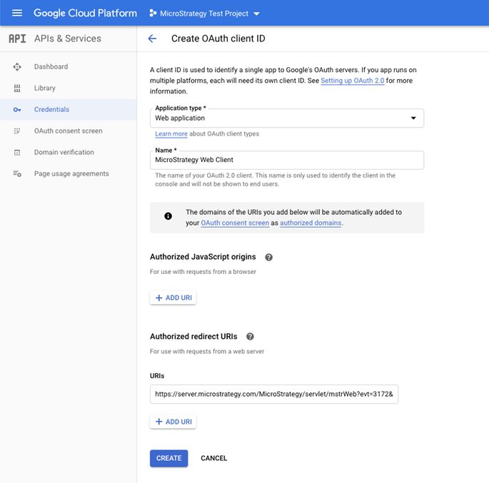This screenshot has width=489, height=483.
Task: Click the Page usage agreements icon
Action: (17, 174)
